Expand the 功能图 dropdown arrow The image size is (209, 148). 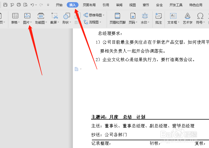46,22
